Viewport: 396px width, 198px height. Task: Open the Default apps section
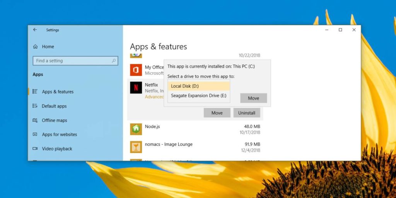pyautogui.click(x=54, y=106)
